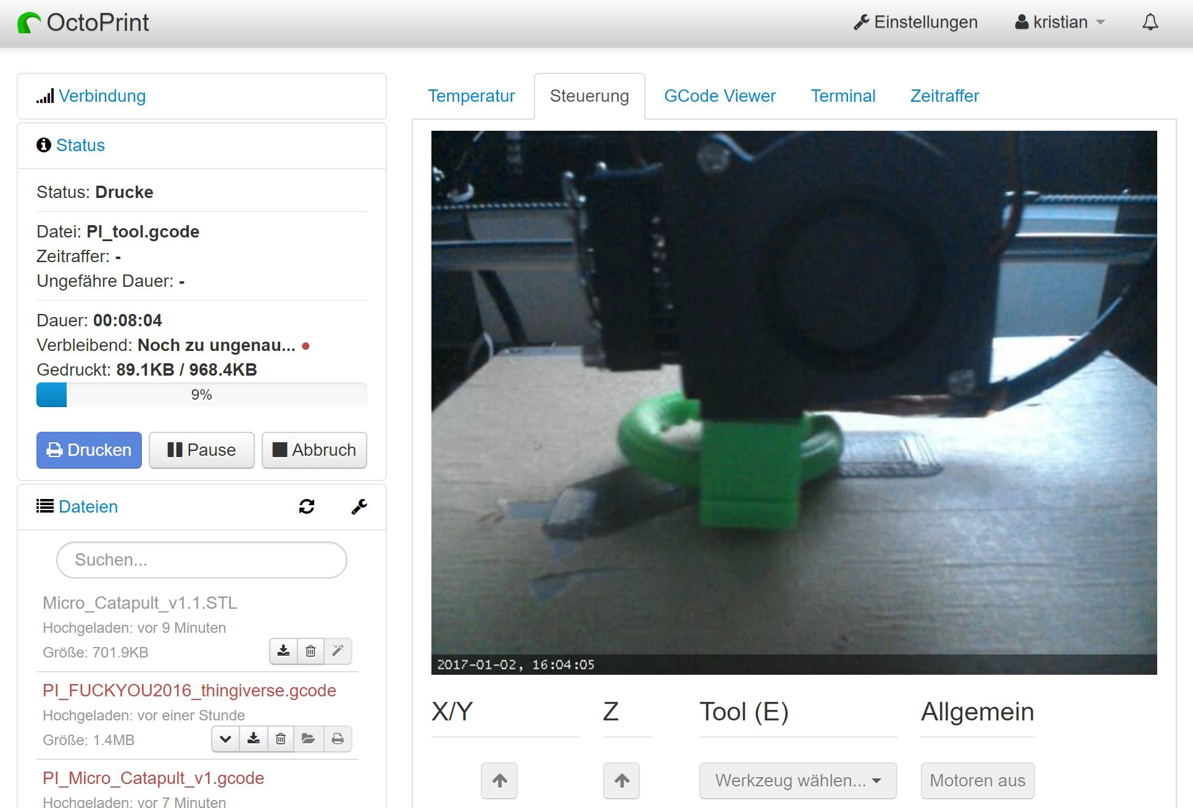Download Micro_Catapult_v1.1.STL file
The height and width of the screenshot is (808, 1193).
[283, 651]
